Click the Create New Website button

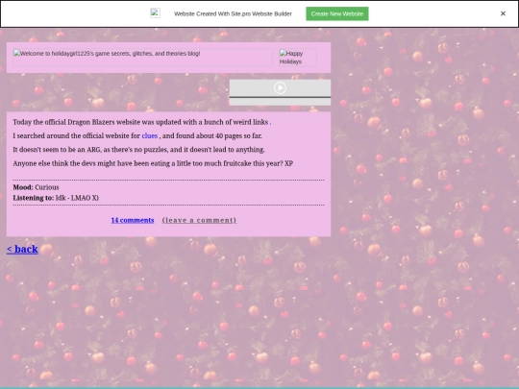tap(337, 13)
